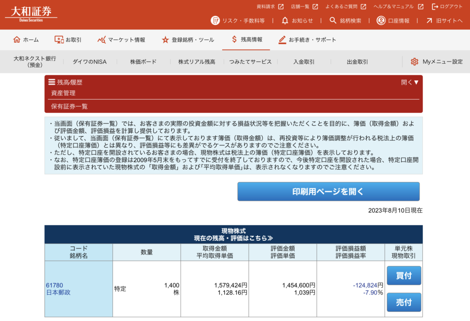Click the 銘柄検索 magnifier icon
Image resolution: width=470 pixels, height=321 pixels.
(x=333, y=20)
